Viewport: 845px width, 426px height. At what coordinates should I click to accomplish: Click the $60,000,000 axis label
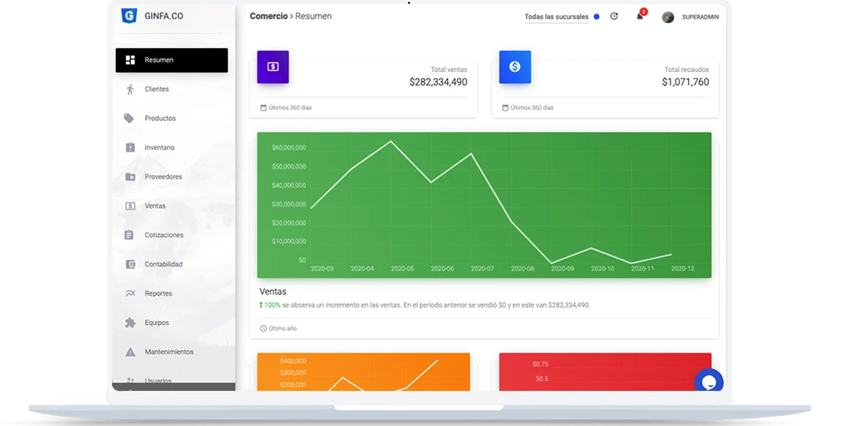coord(289,148)
